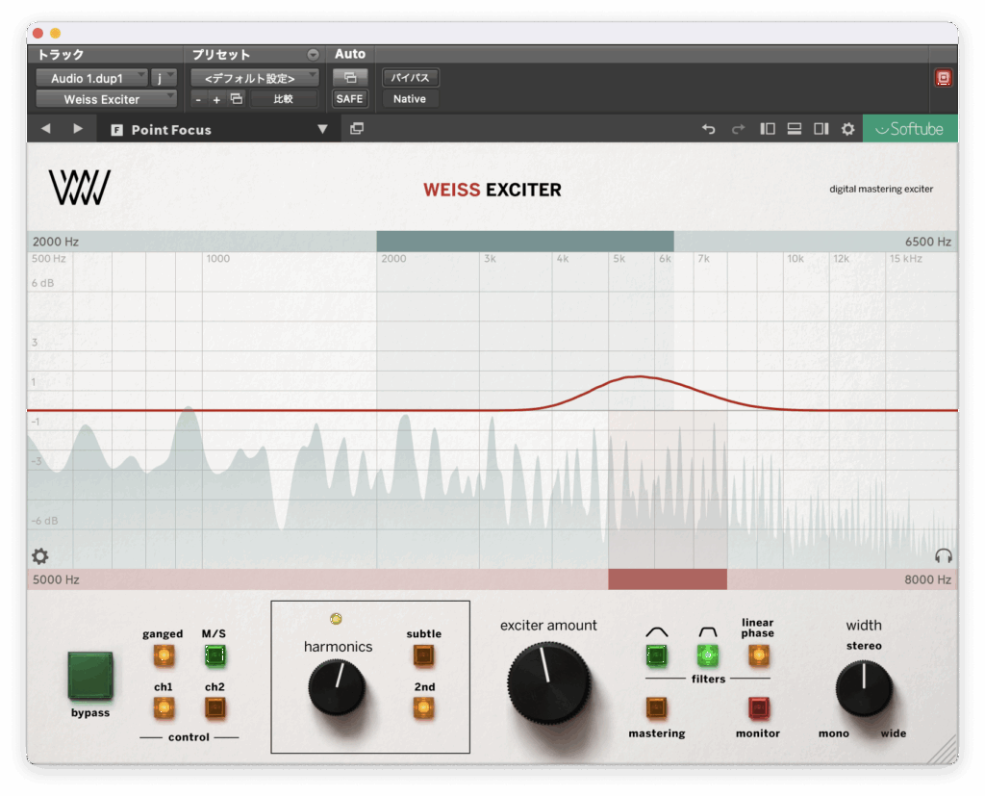This screenshot has width=985, height=796.
Task: Click the small yellow harmonics indicator light
Action: pos(336,619)
